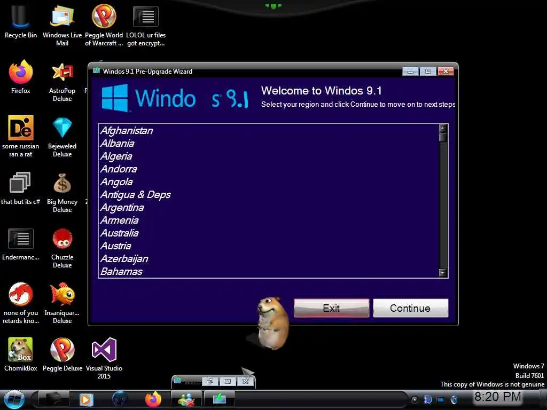Show hidden system tray icons
Image resolution: width=547 pixels, height=410 pixels.
point(415,399)
